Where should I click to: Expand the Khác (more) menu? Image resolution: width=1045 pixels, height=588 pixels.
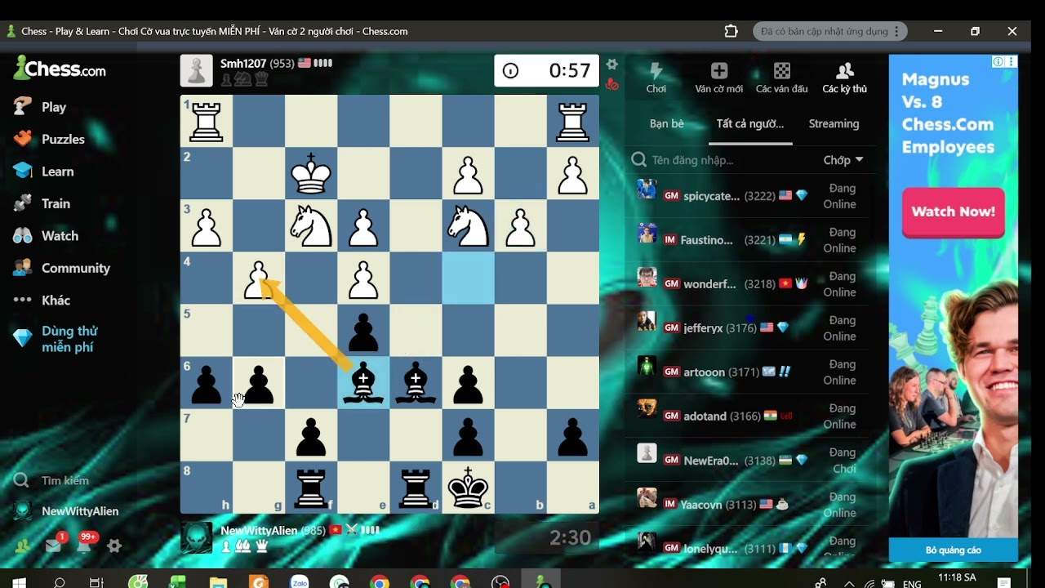[x=42, y=301]
